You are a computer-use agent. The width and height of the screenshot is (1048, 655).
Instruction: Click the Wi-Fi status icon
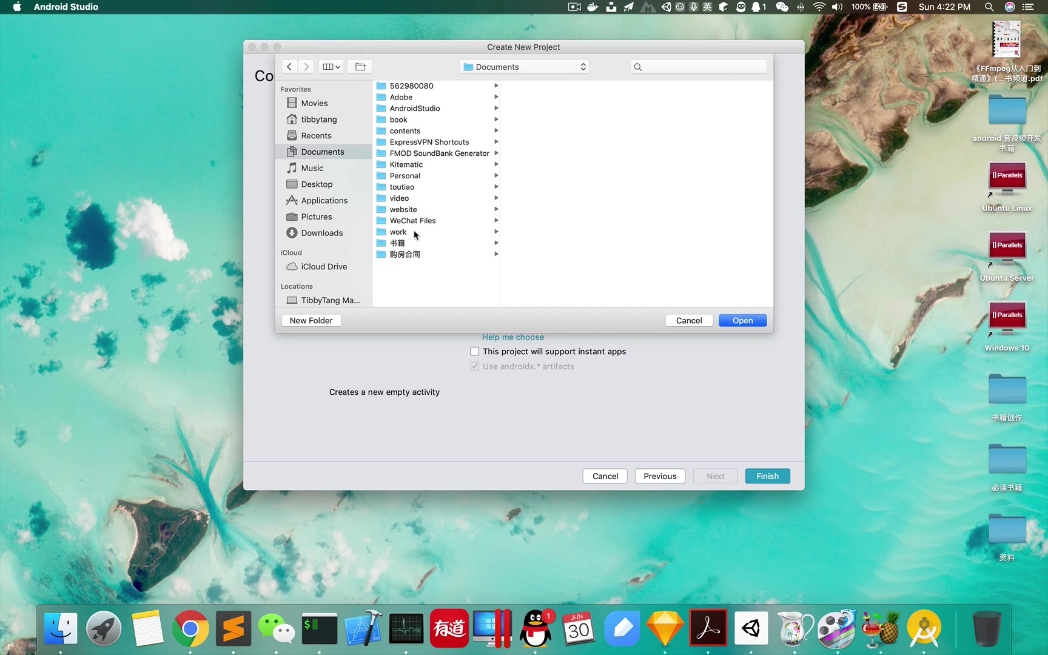pyautogui.click(x=819, y=7)
